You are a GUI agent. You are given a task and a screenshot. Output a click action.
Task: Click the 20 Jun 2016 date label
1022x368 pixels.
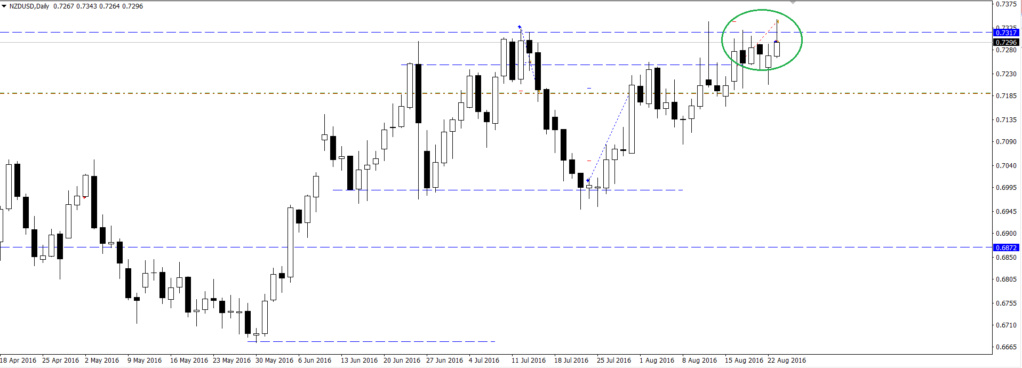point(402,361)
